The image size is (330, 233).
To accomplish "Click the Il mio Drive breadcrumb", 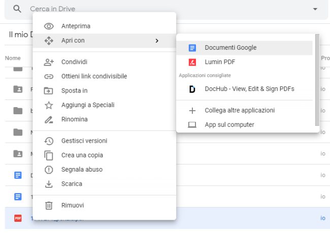I will click(x=21, y=35).
